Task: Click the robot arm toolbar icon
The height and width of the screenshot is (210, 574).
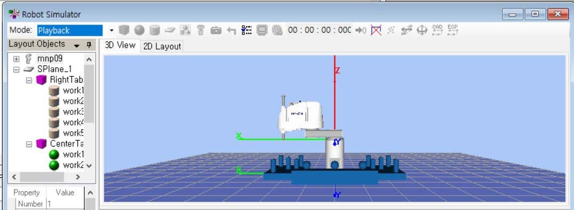Action: 200,30
